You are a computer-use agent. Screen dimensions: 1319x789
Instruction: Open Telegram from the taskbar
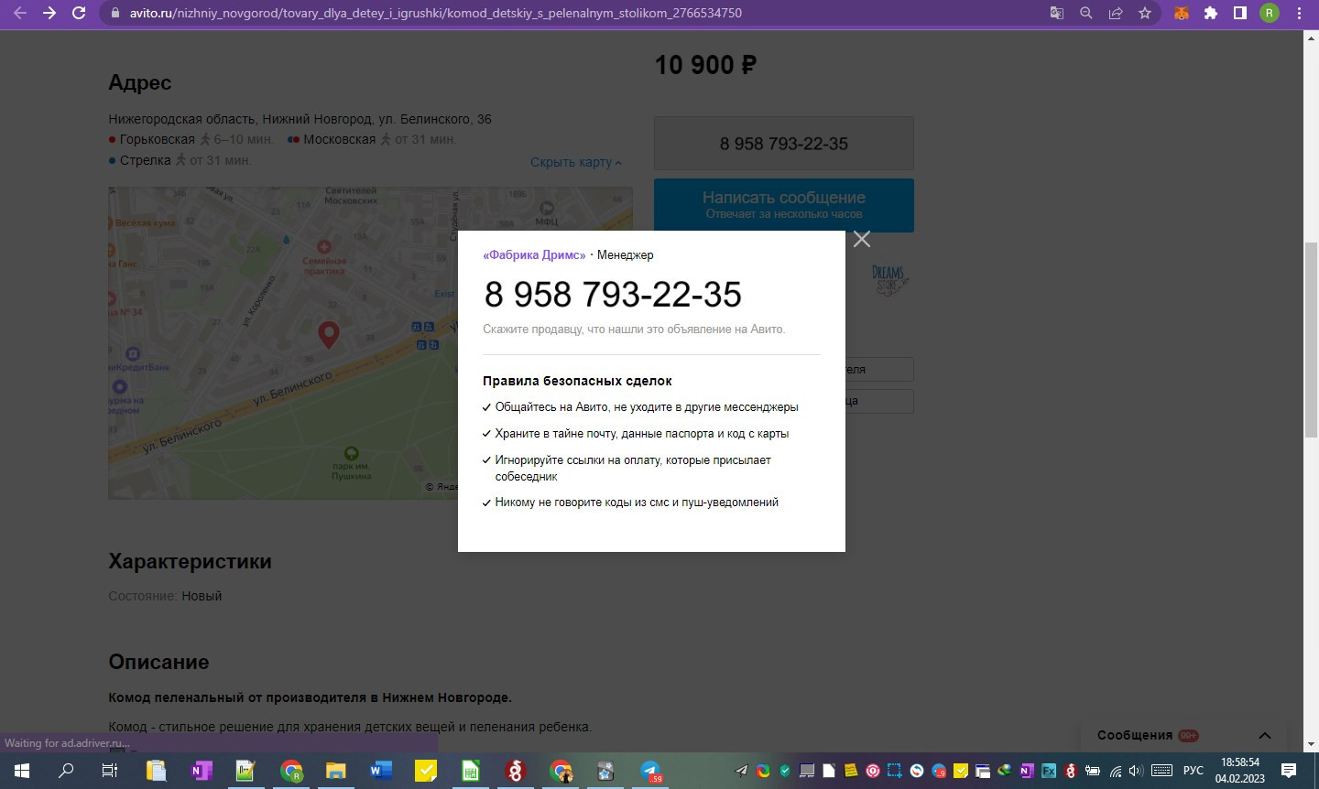tap(650, 771)
